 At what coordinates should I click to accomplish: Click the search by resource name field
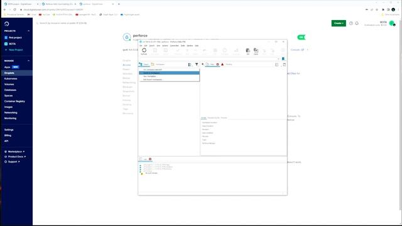click(x=63, y=23)
